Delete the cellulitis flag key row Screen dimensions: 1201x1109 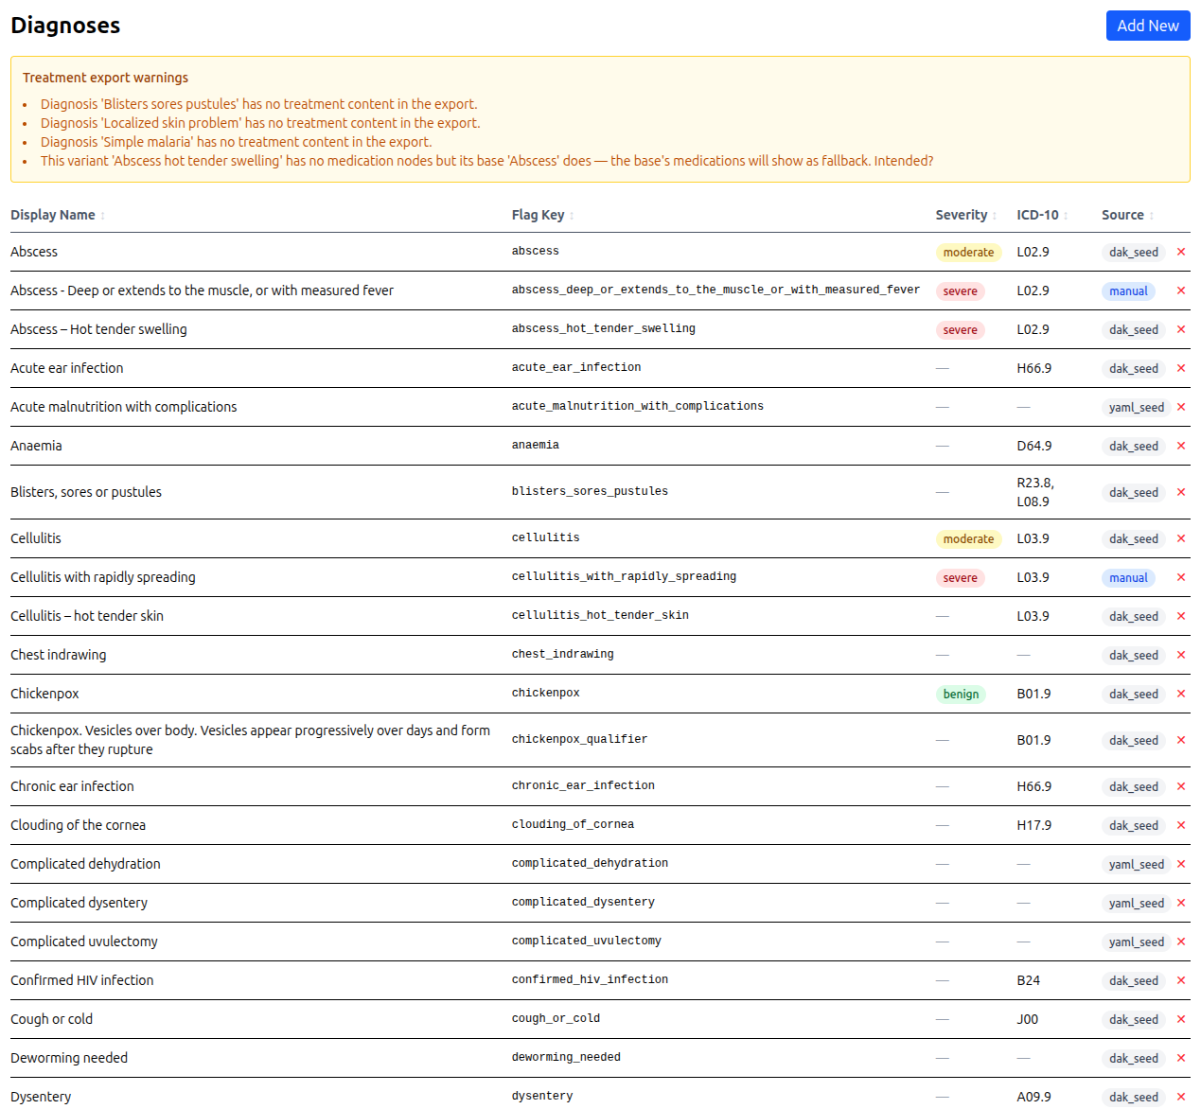(x=1181, y=538)
